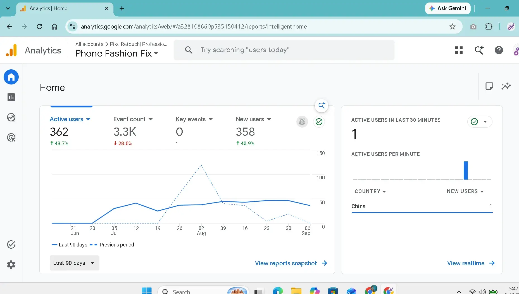Open the Insights search sparkle icon in header
This screenshot has height=294, width=519.
click(479, 50)
